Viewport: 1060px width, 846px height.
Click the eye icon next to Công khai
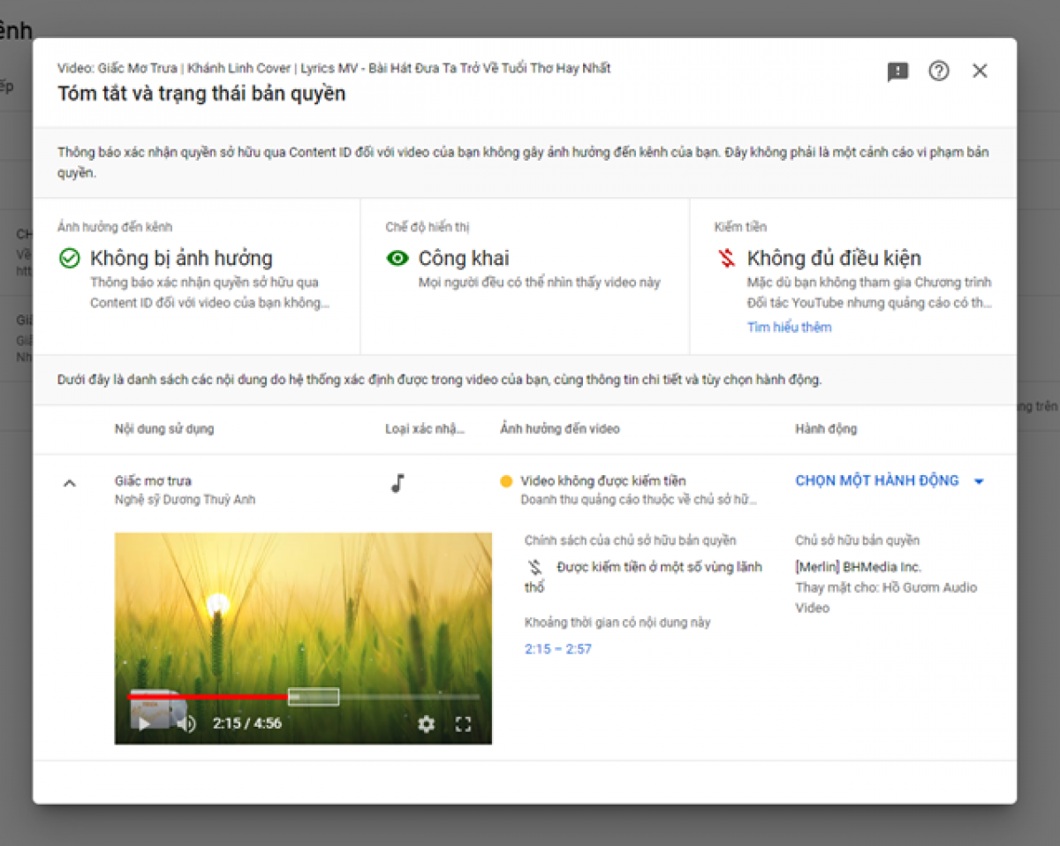pos(397,258)
